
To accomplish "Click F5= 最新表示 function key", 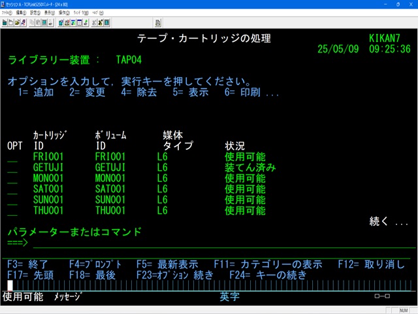I will tap(167, 264).
